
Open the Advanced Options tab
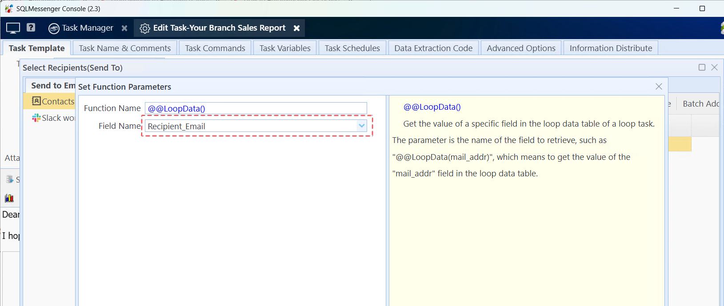coord(521,48)
